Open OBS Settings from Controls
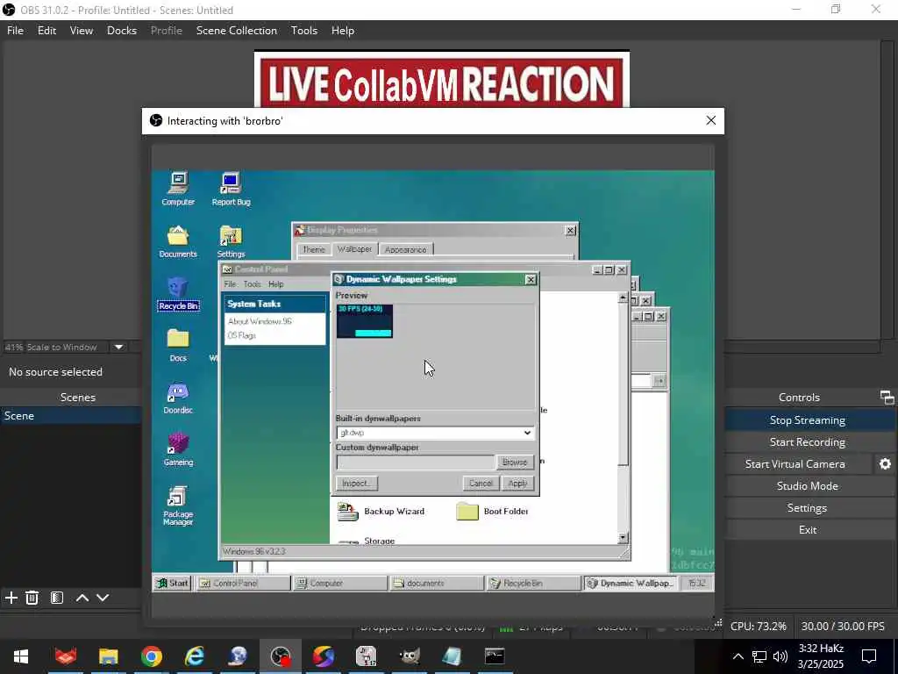The height and width of the screenshot is (674, 898). pos(808,508)
